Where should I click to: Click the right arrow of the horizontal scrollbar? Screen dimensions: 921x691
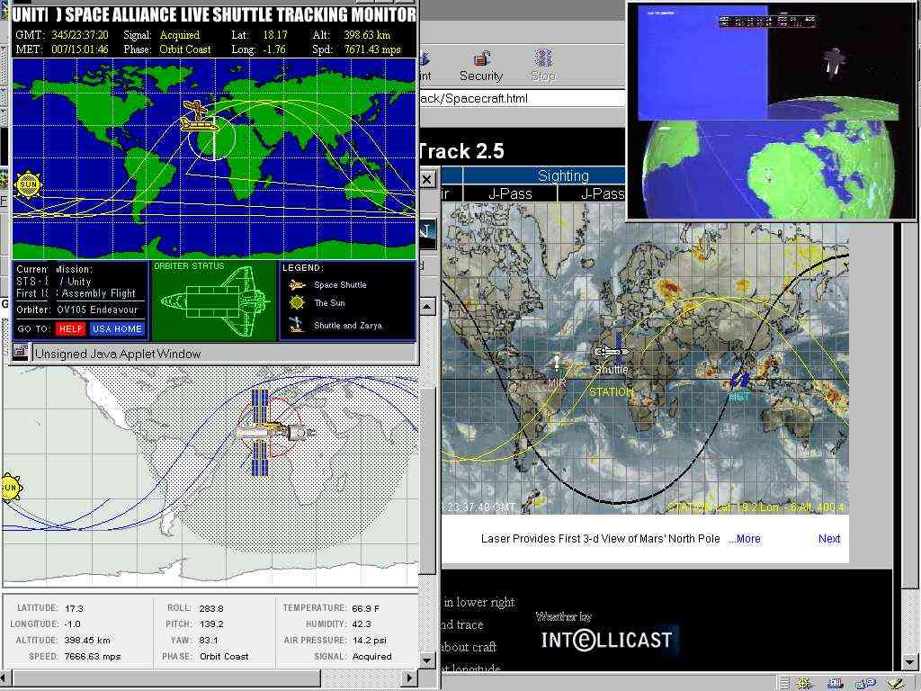tap(409, 678)
